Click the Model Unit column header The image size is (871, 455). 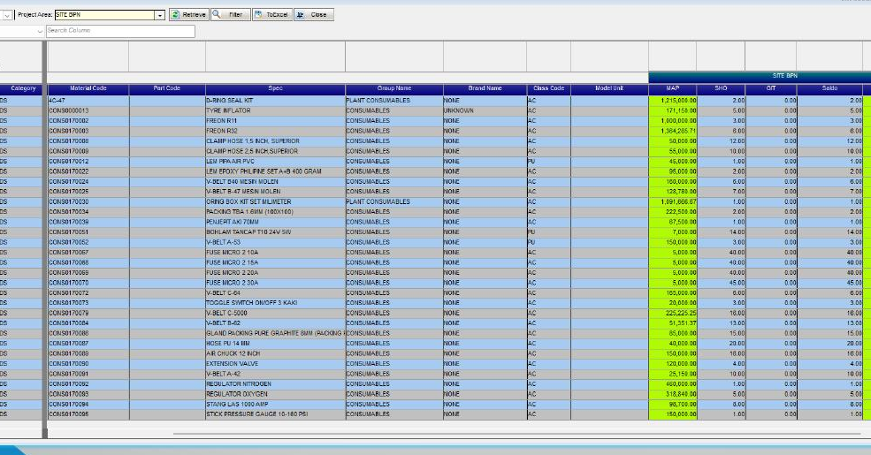609,88
